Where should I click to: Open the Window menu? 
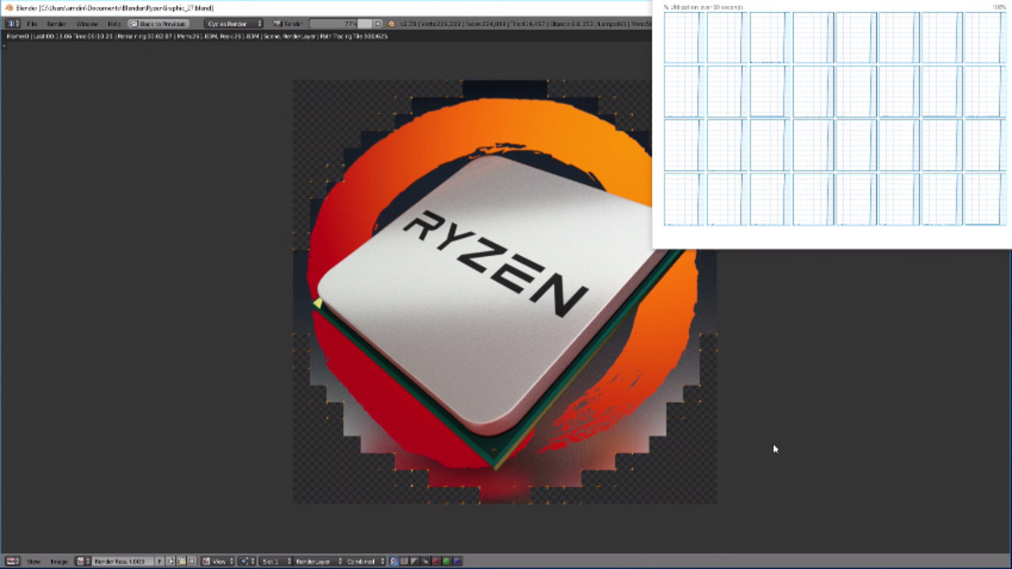tap(87, 24)
